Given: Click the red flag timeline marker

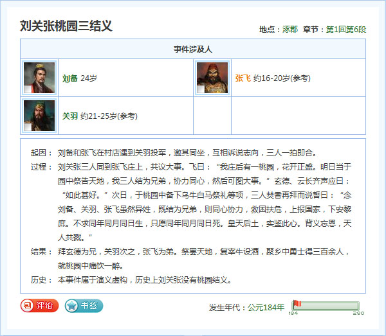Looking at the screenshot, I should (x=296, y=305).
